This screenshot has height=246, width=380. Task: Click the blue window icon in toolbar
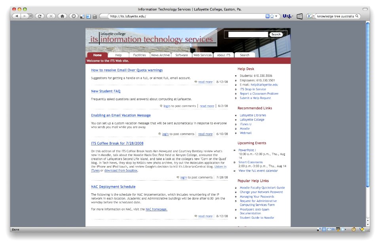click(x=88, y=17)
